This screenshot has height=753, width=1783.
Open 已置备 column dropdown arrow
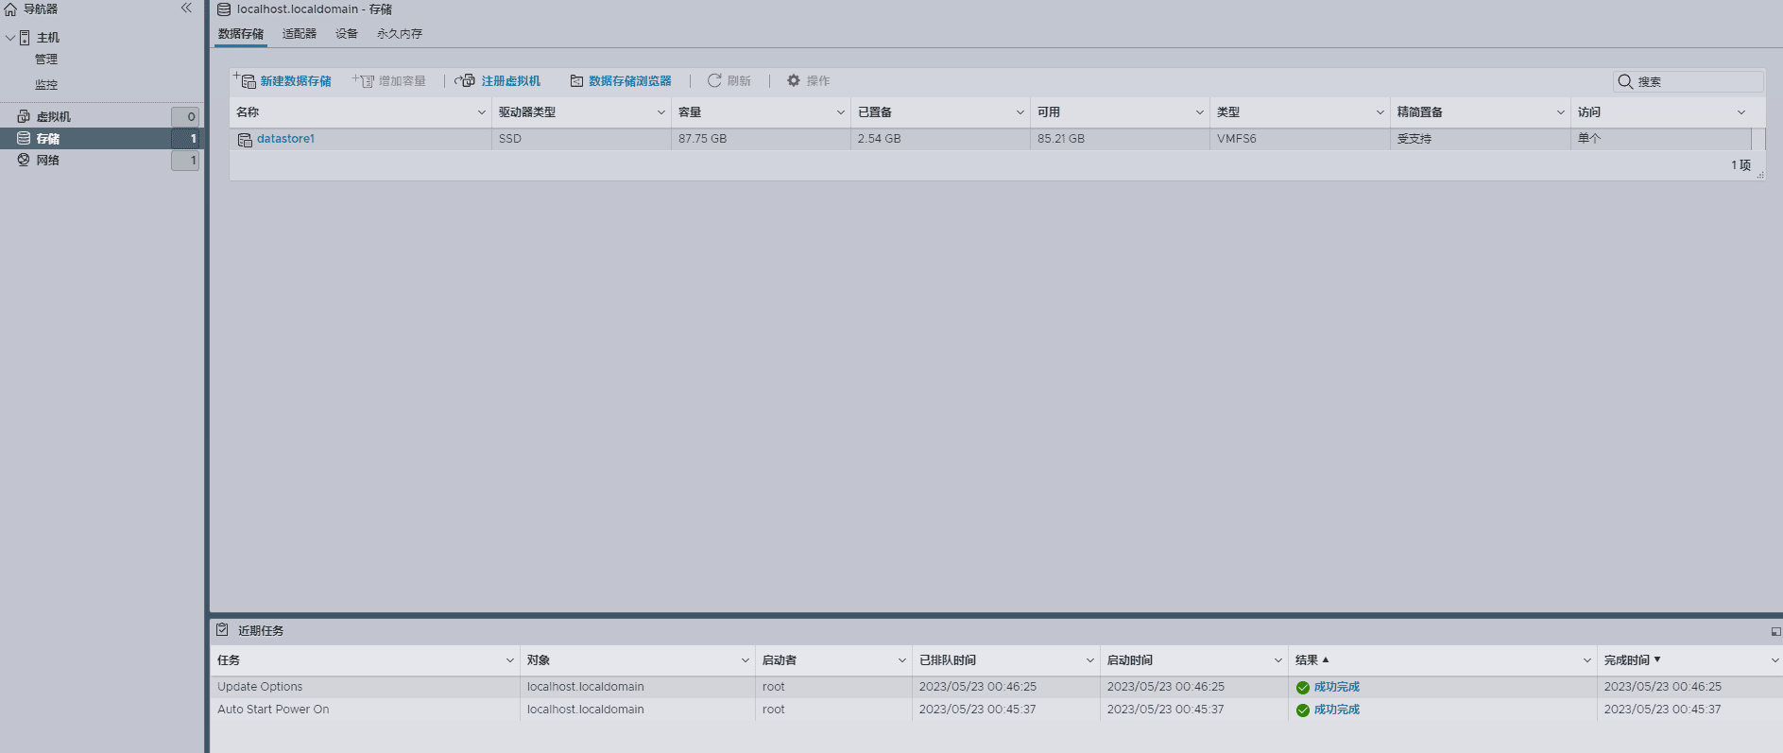pos(1020,112)
